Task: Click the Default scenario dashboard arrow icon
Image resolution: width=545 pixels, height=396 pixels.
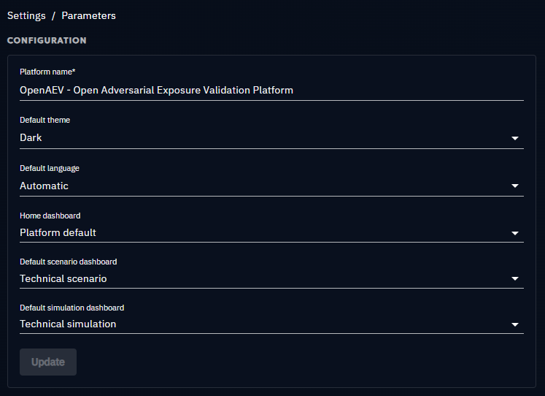Action: [x=515, y=278]
